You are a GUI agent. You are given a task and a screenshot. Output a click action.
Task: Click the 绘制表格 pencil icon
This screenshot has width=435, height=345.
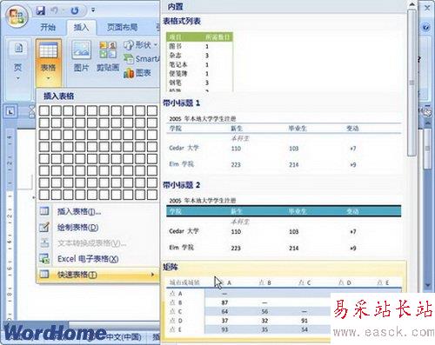tap(44, 227)
